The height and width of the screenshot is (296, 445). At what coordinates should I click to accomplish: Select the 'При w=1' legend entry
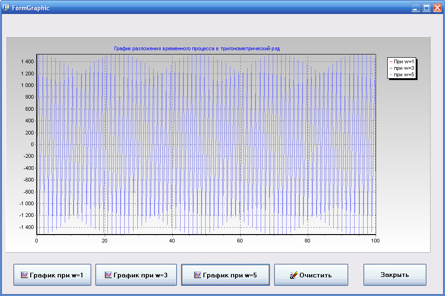coord(402,61)
